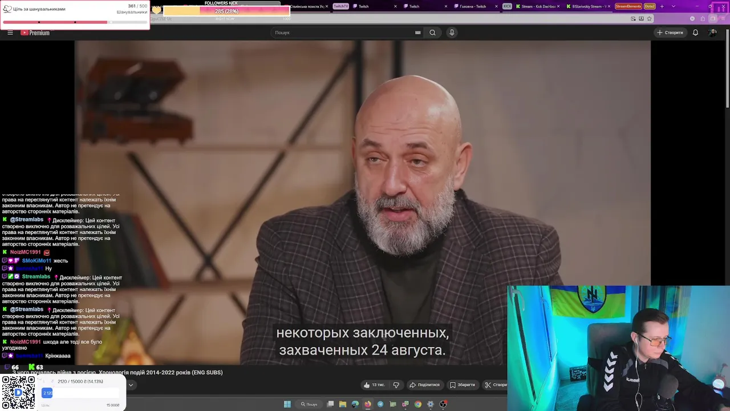
Task: Open File Explorer from the taskbar
Action: [x=343, y=404]
